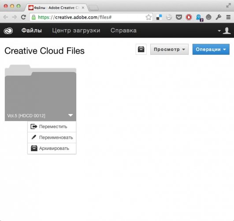Click the address bar URL field
The width and height of the screenshot is (234, 221).
point(91,17)
